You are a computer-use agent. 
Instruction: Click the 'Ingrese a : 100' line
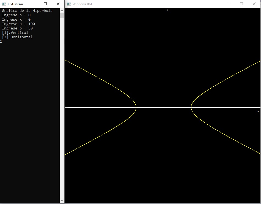pyautogui.click(x=18, y=24)
